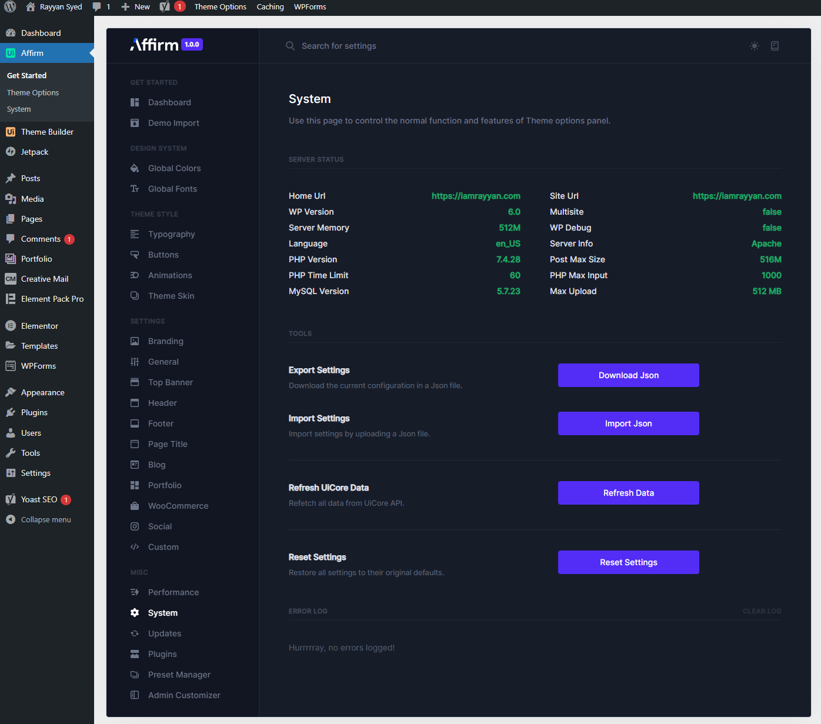The image size is (821, 724).
Task: Select Theme Options submenu under Affirm
Action: coord(33,93)
